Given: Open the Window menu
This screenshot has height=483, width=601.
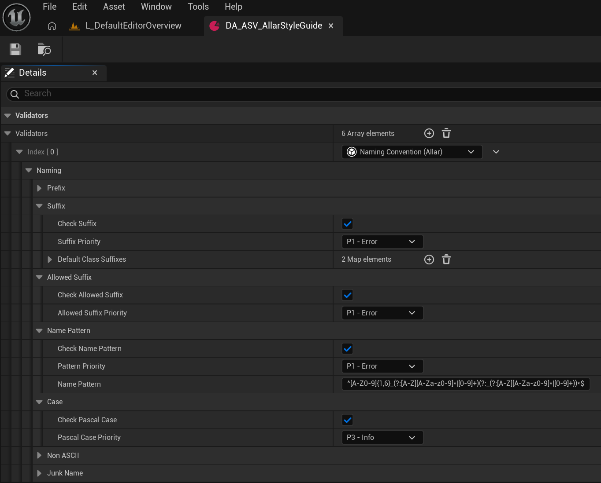Looking at the screenshot, I should coord(156,7).
